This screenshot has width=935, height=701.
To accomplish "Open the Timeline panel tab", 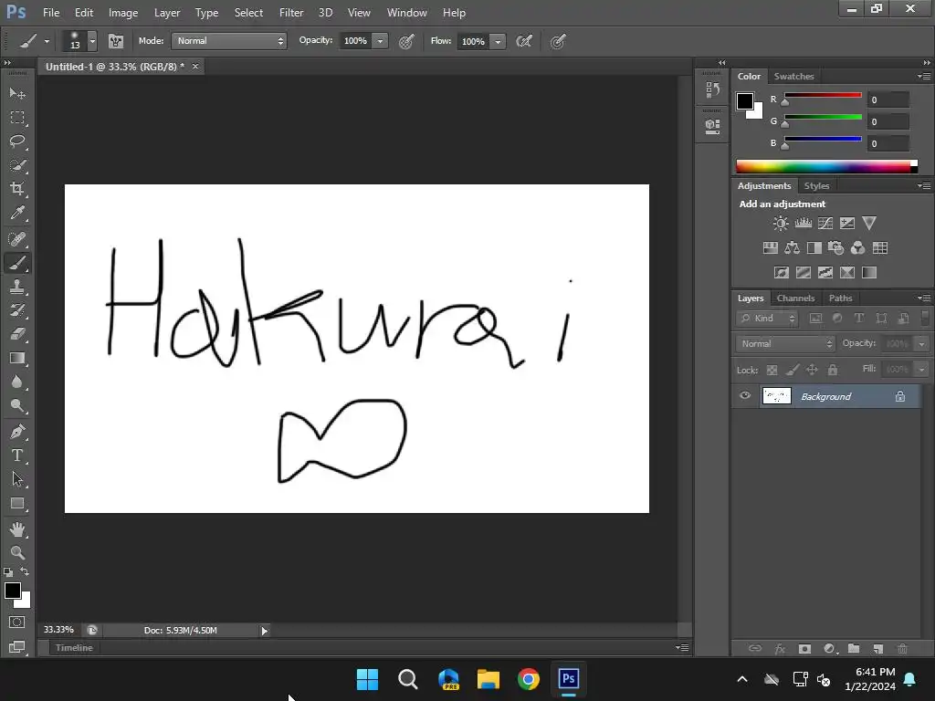I will 74,647.
